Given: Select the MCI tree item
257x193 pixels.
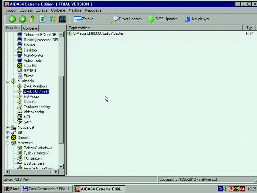Looking at the screenshot, I should 27,117.
